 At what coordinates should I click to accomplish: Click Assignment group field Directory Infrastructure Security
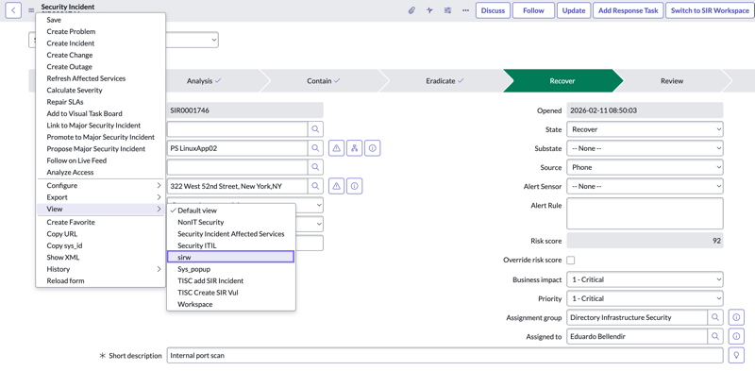coord(636,317)
